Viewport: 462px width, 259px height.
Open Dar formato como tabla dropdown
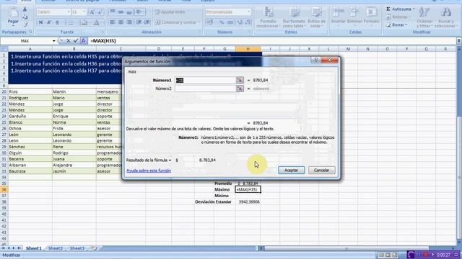coord(294,17)
